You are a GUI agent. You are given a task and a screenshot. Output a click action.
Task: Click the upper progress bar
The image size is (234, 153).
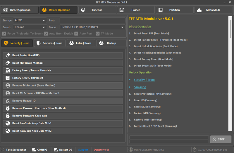point(169,137)
